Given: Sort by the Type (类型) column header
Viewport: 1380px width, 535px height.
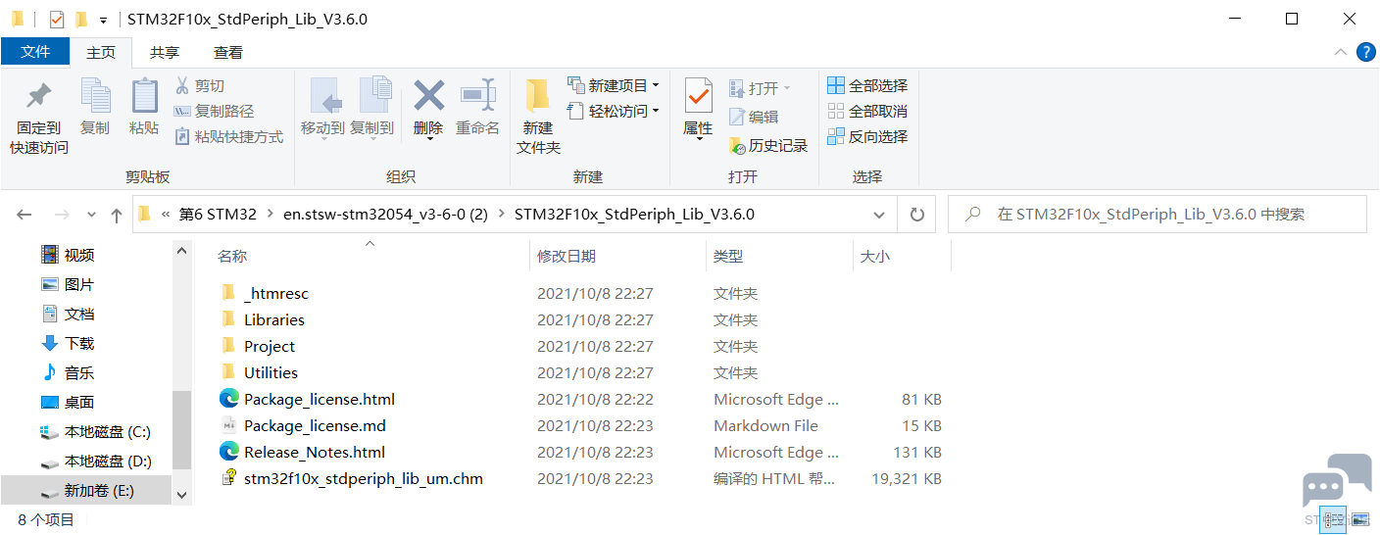Looking at the screenshot, I should (779, 256).
